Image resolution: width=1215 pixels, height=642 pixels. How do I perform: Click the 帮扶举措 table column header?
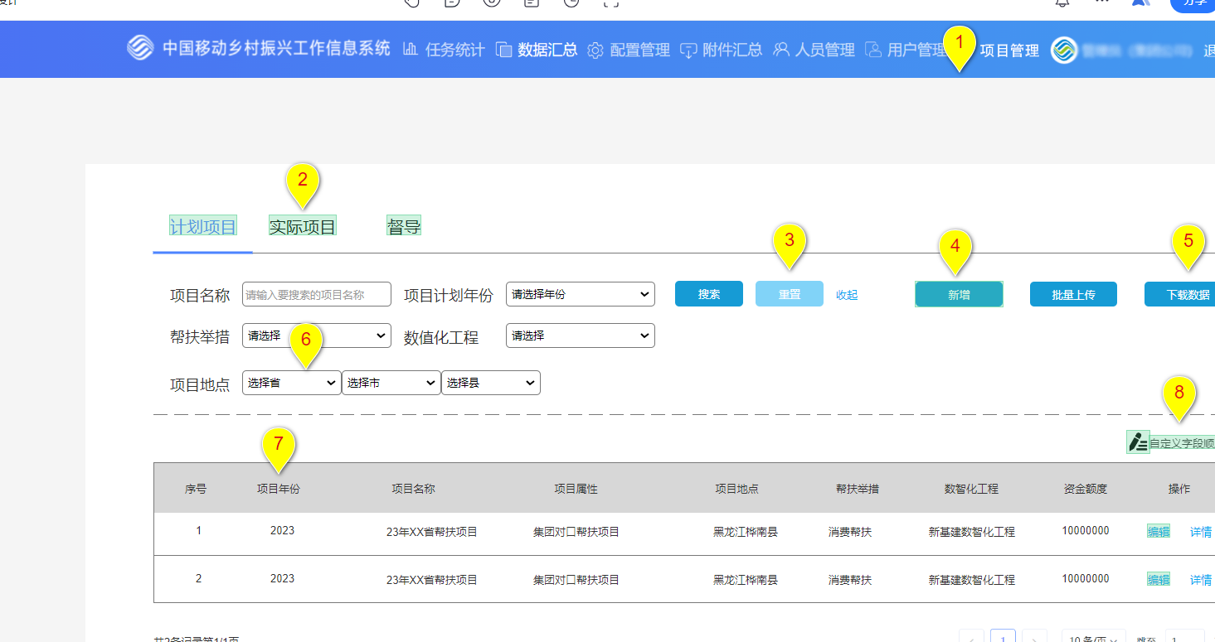858,489
